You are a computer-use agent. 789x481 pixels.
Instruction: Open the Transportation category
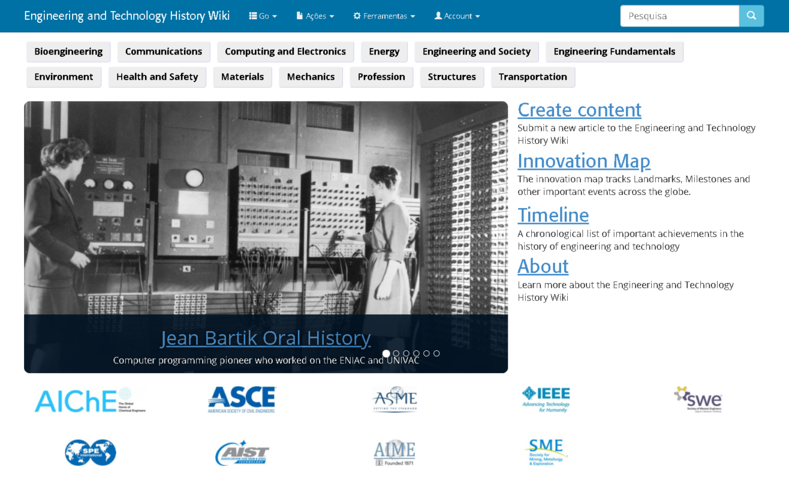click(x=533, y=77)
